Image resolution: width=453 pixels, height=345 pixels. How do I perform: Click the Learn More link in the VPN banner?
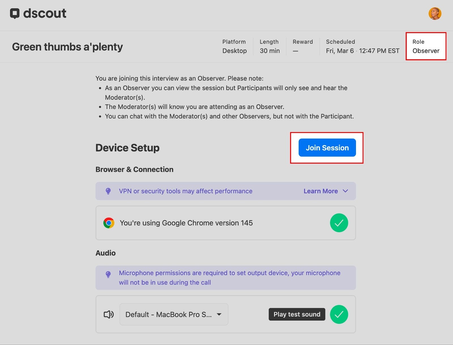point(320,191)
